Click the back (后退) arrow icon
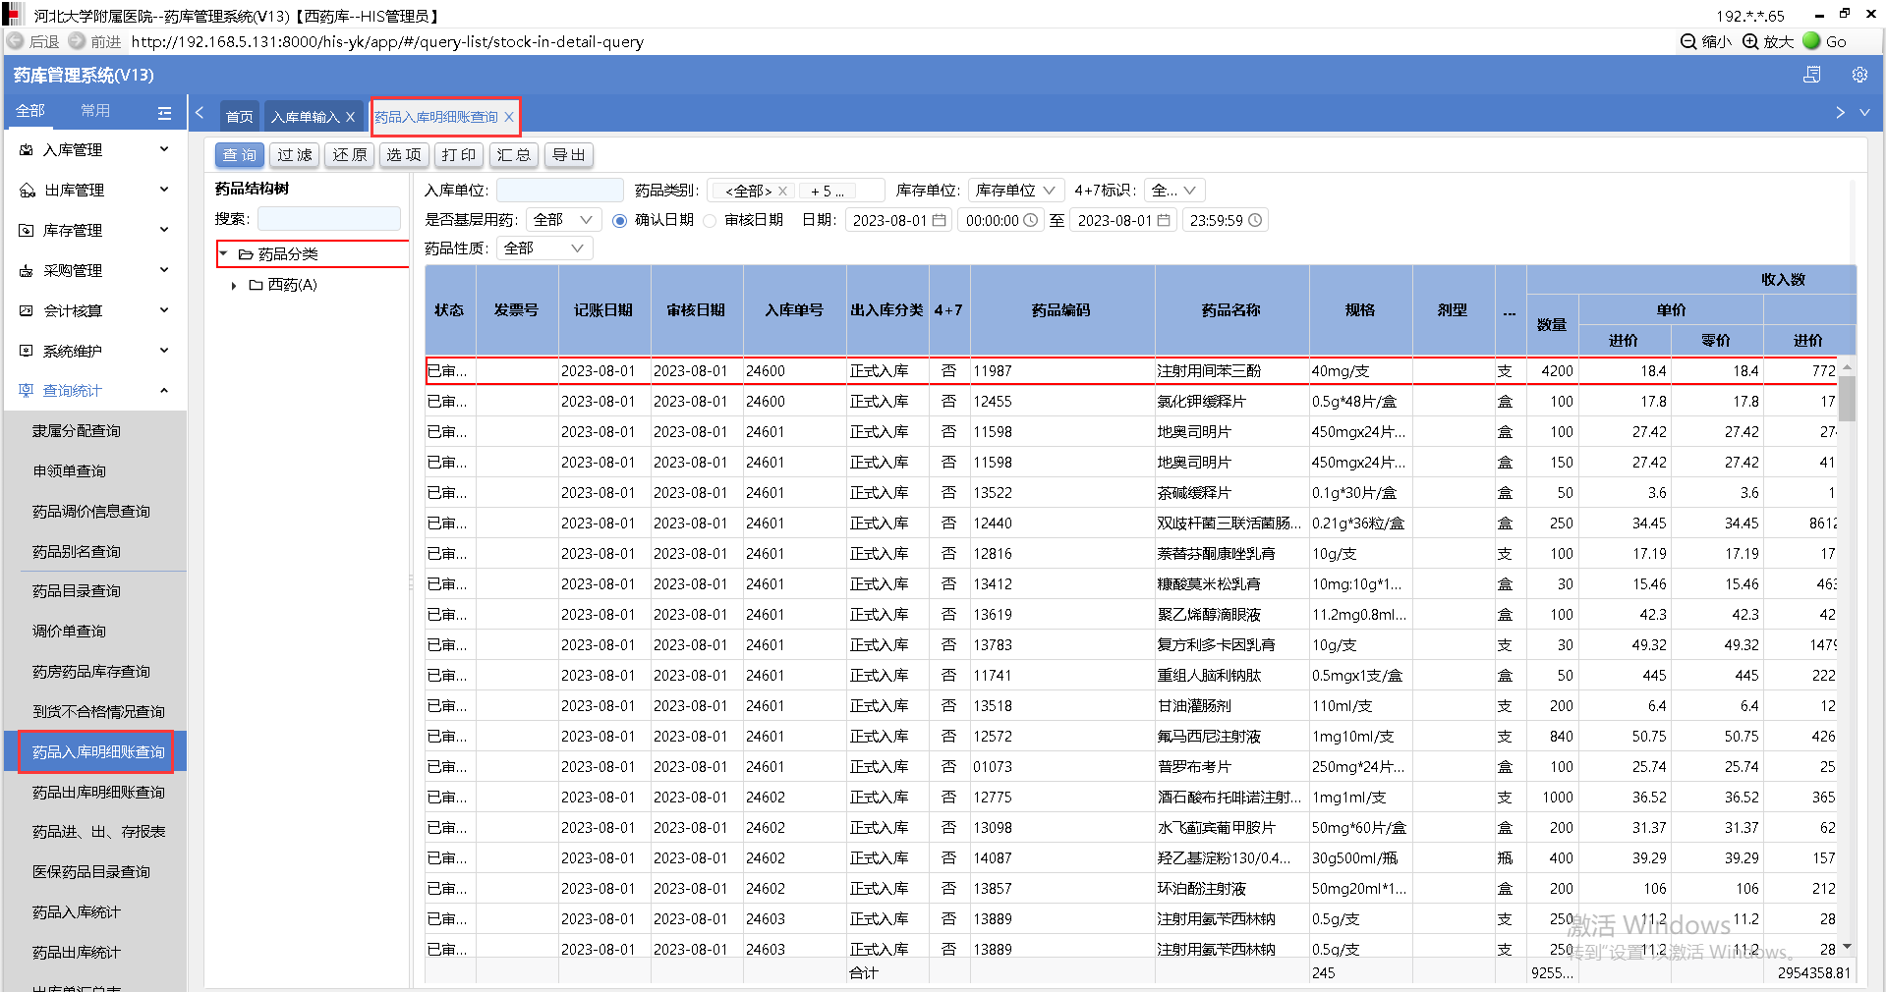 pos(16,41)
